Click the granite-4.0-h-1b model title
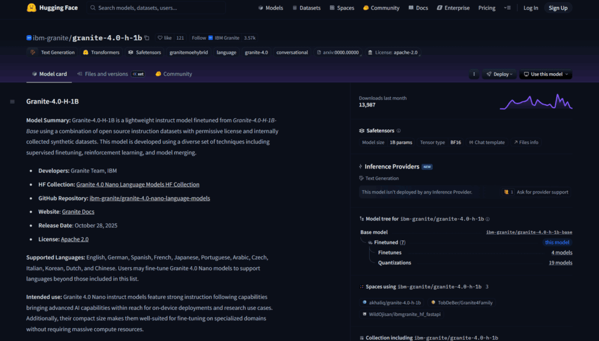 pos(107,38)
